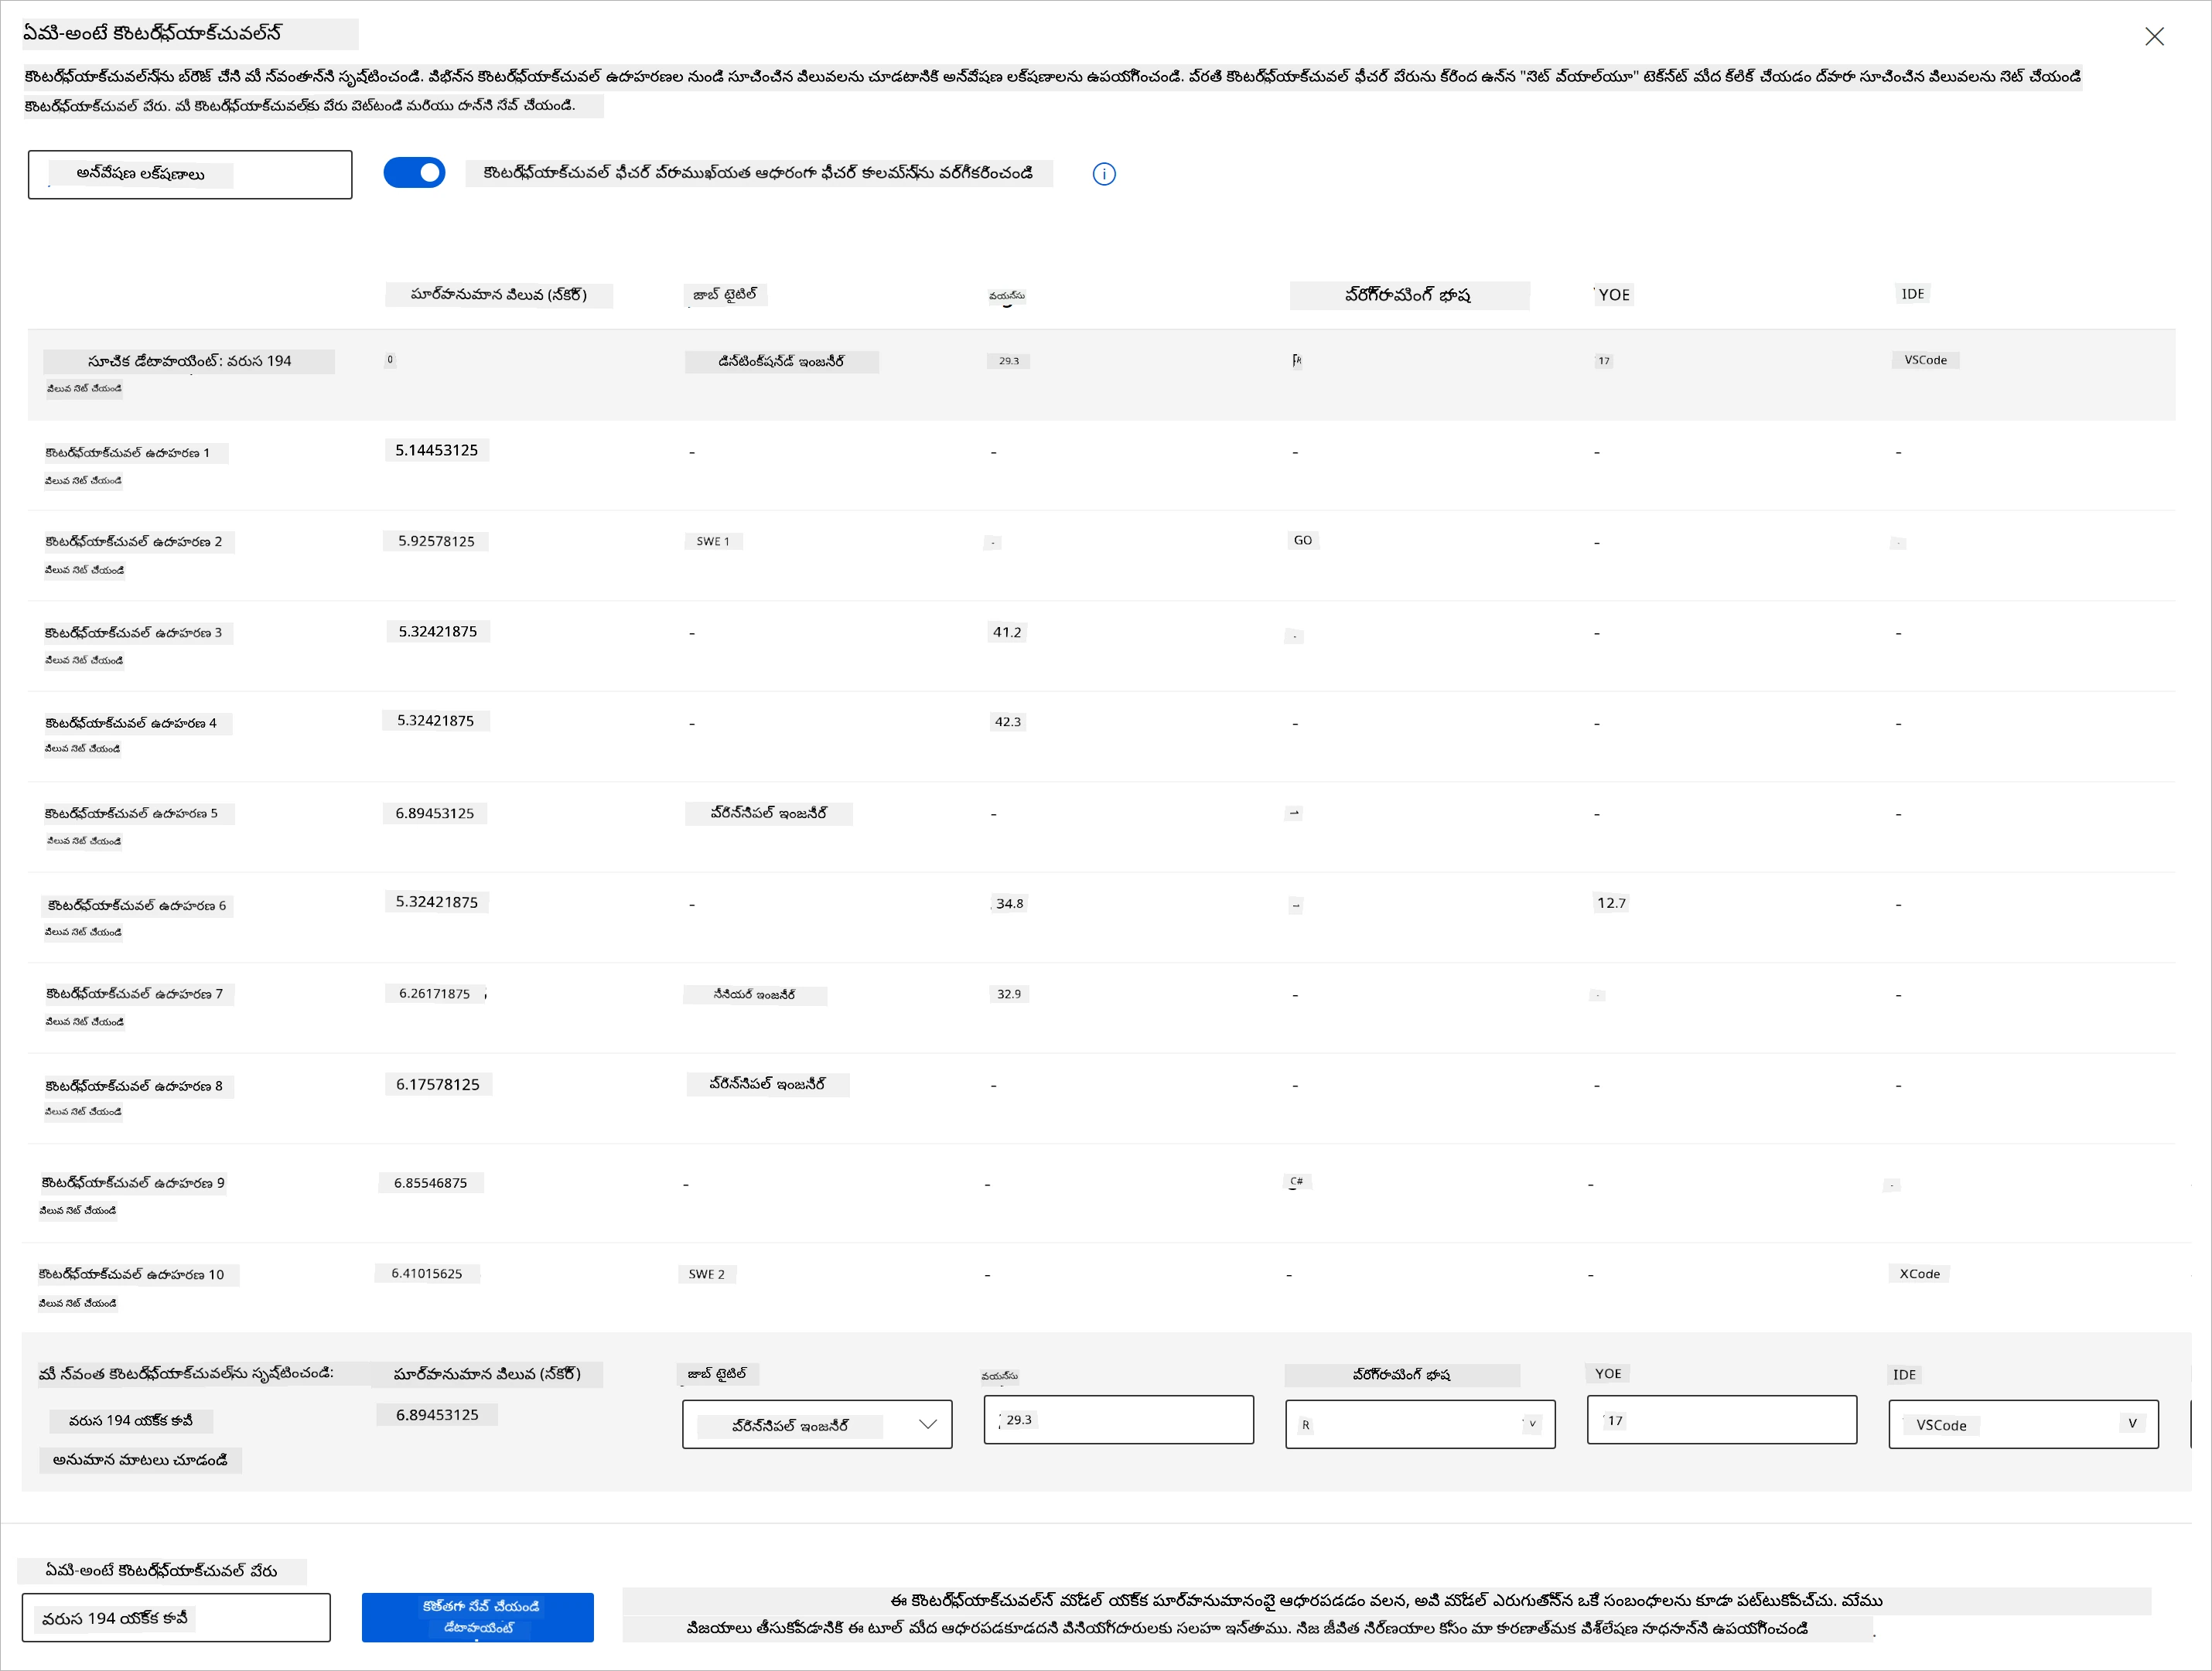The image size is (2212, 1671).
Task: Click Set Value link under counterfactual example 9
Action: click(x=77, y=1211)
